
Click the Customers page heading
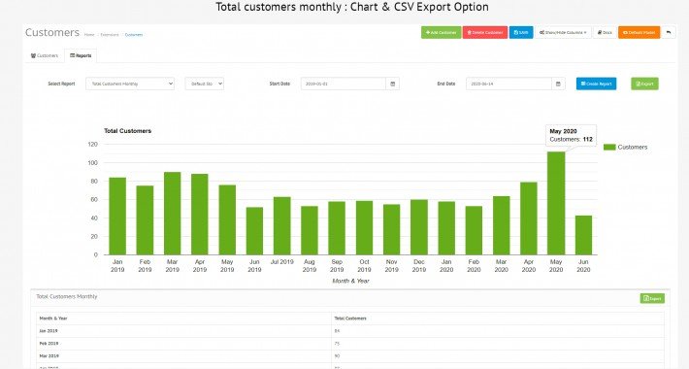click(x=52, y=33)
